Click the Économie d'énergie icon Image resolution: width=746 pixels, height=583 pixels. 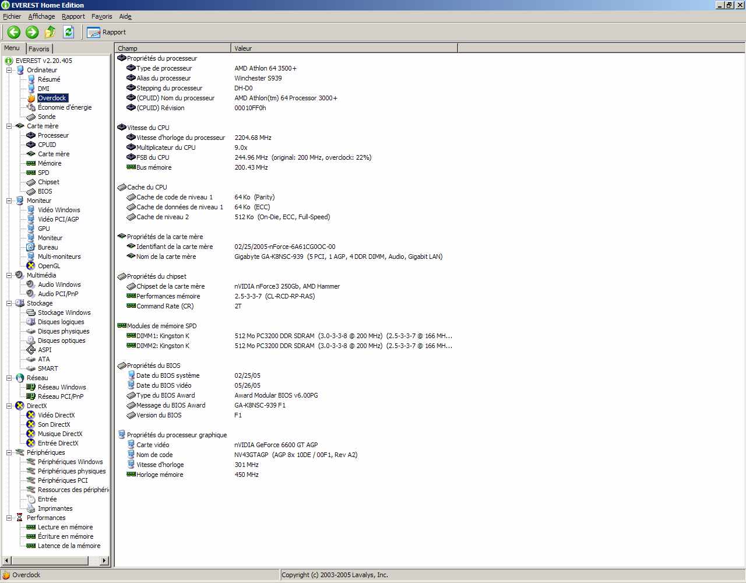[x=31, y=107]
